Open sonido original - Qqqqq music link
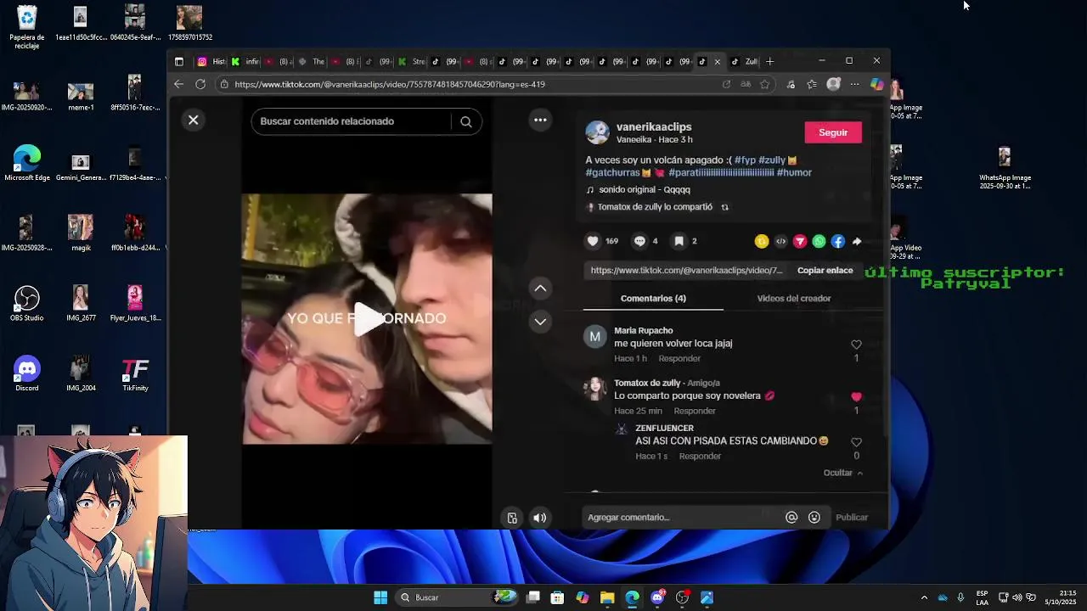Image resolution: width=1087 pixels, height=611 pixels. tap(645, 190)
